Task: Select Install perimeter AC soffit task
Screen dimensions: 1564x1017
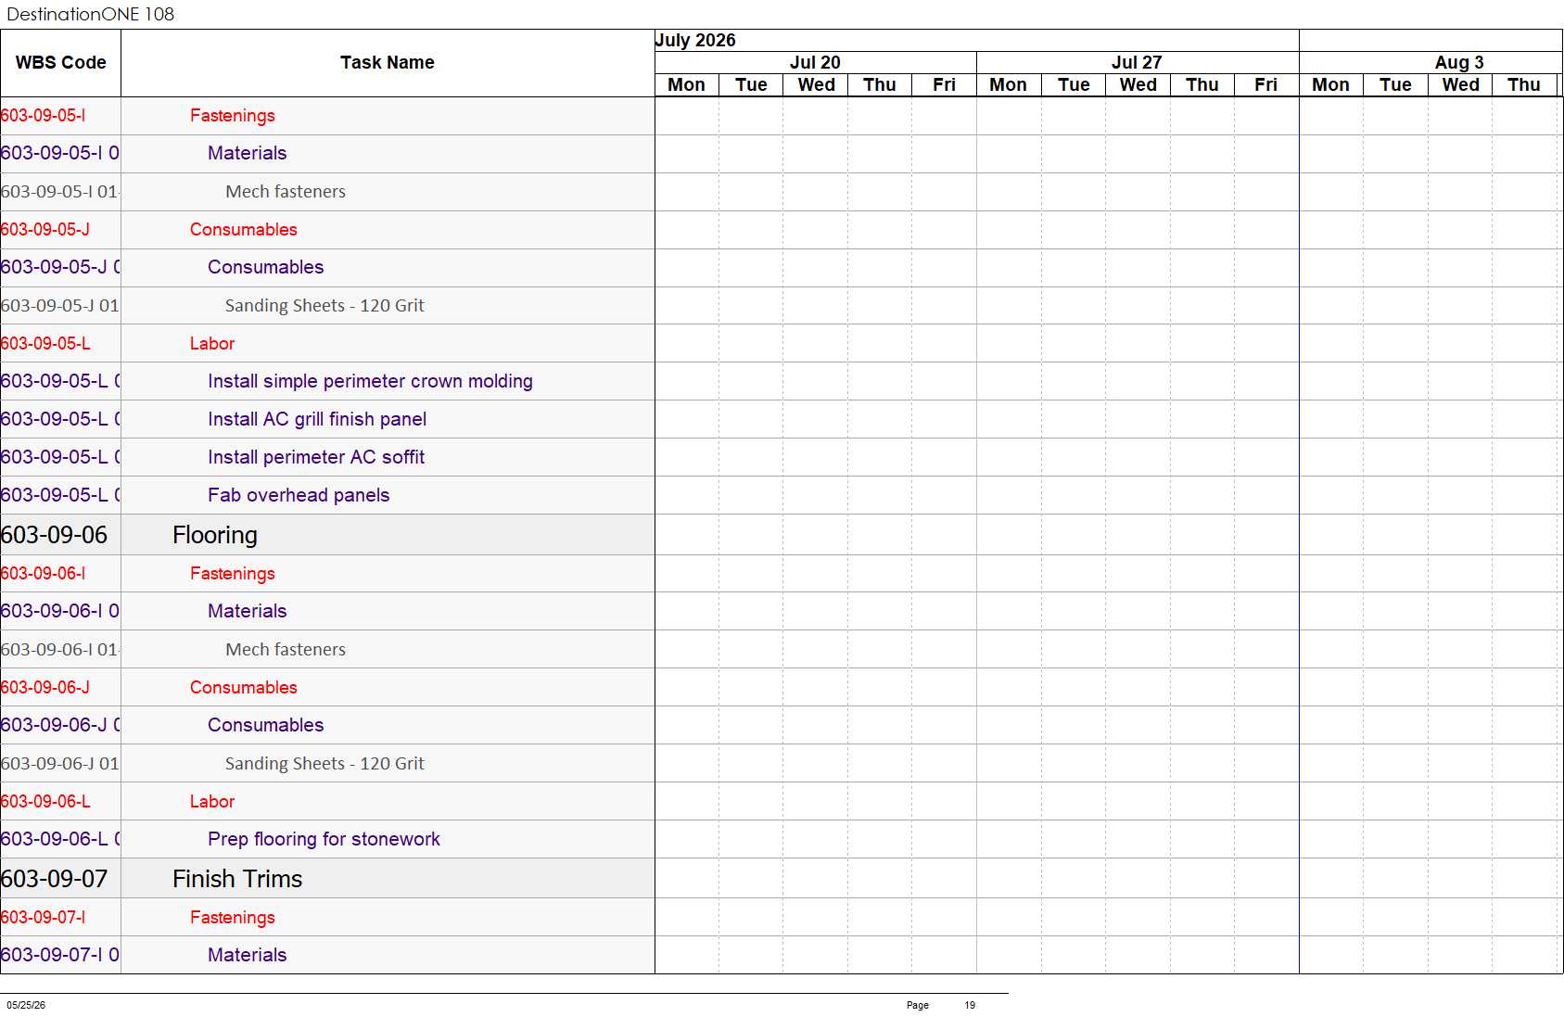Action: point(316,457)
